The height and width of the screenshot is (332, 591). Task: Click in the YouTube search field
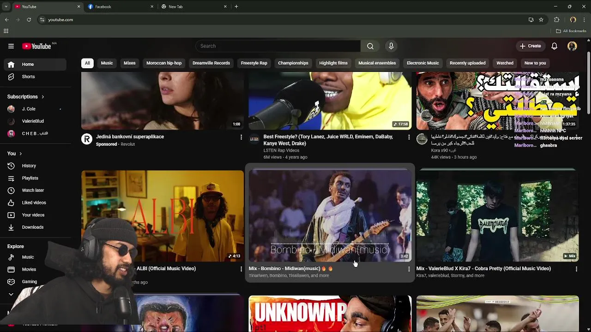278,46
